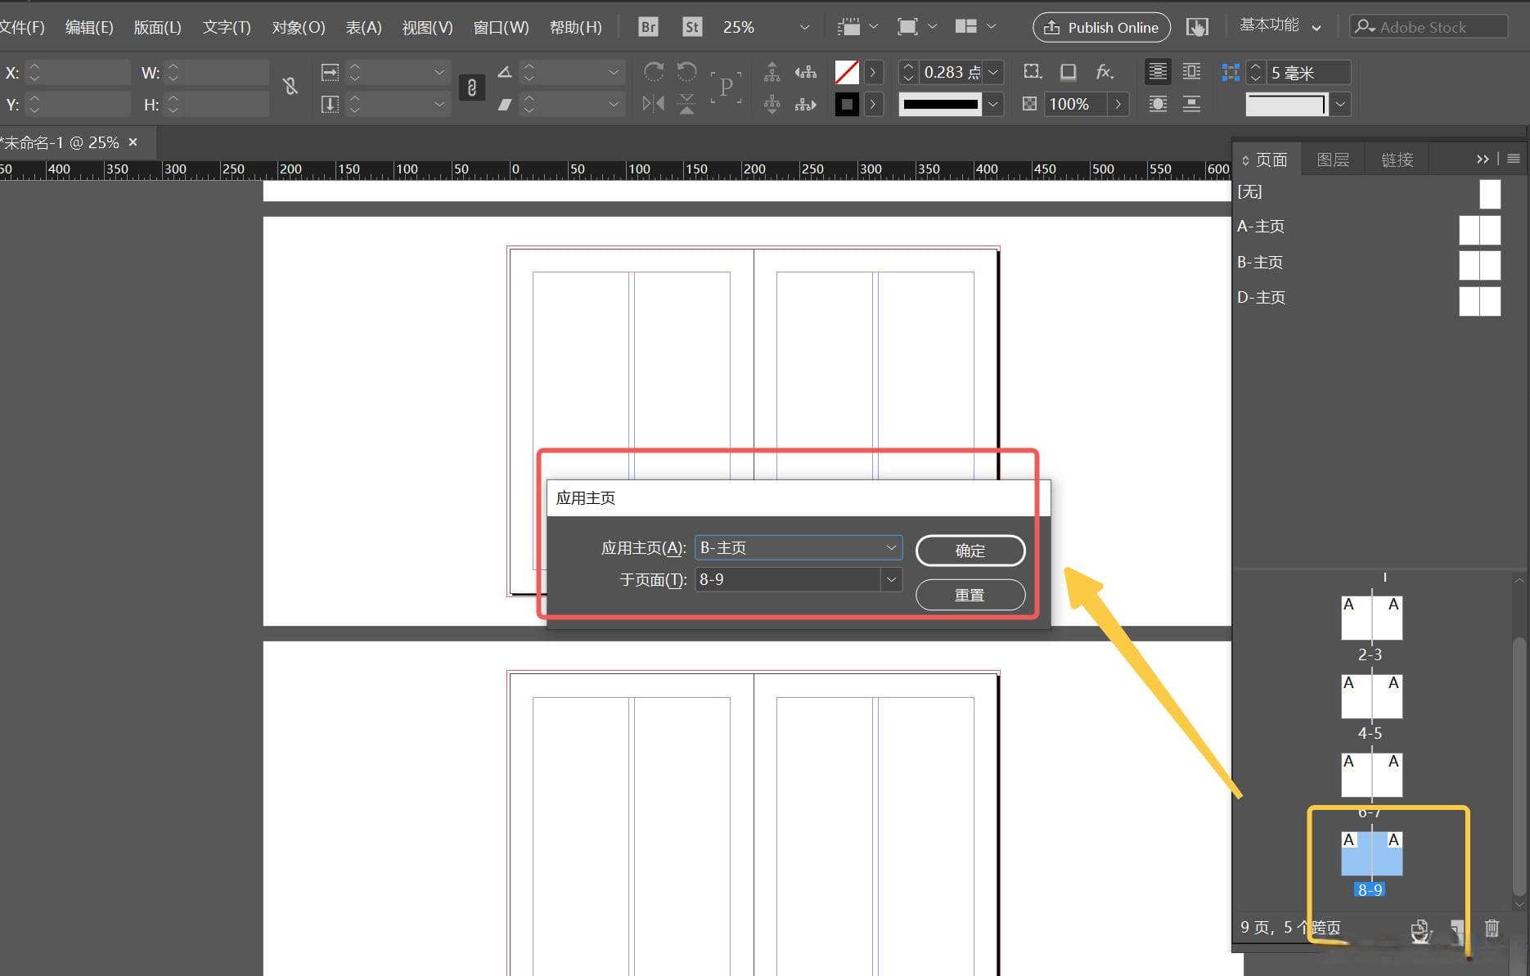Open Adobe Bridge via Br icon
The image size is (1530, 976).
coord(648,27)
